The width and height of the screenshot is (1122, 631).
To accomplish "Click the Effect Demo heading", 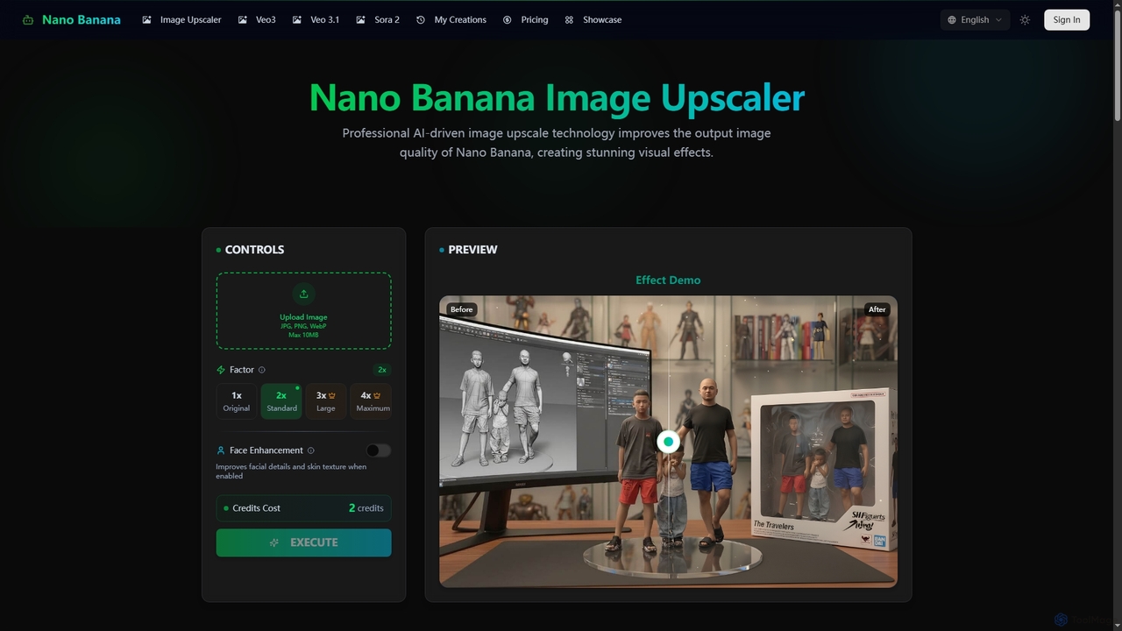I will coord(668,280).
